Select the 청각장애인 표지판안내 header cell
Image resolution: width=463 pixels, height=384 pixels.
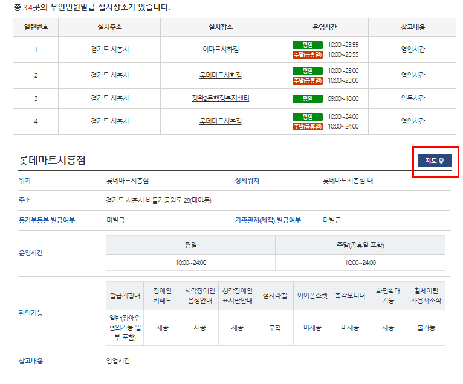(x=237, y=296)
